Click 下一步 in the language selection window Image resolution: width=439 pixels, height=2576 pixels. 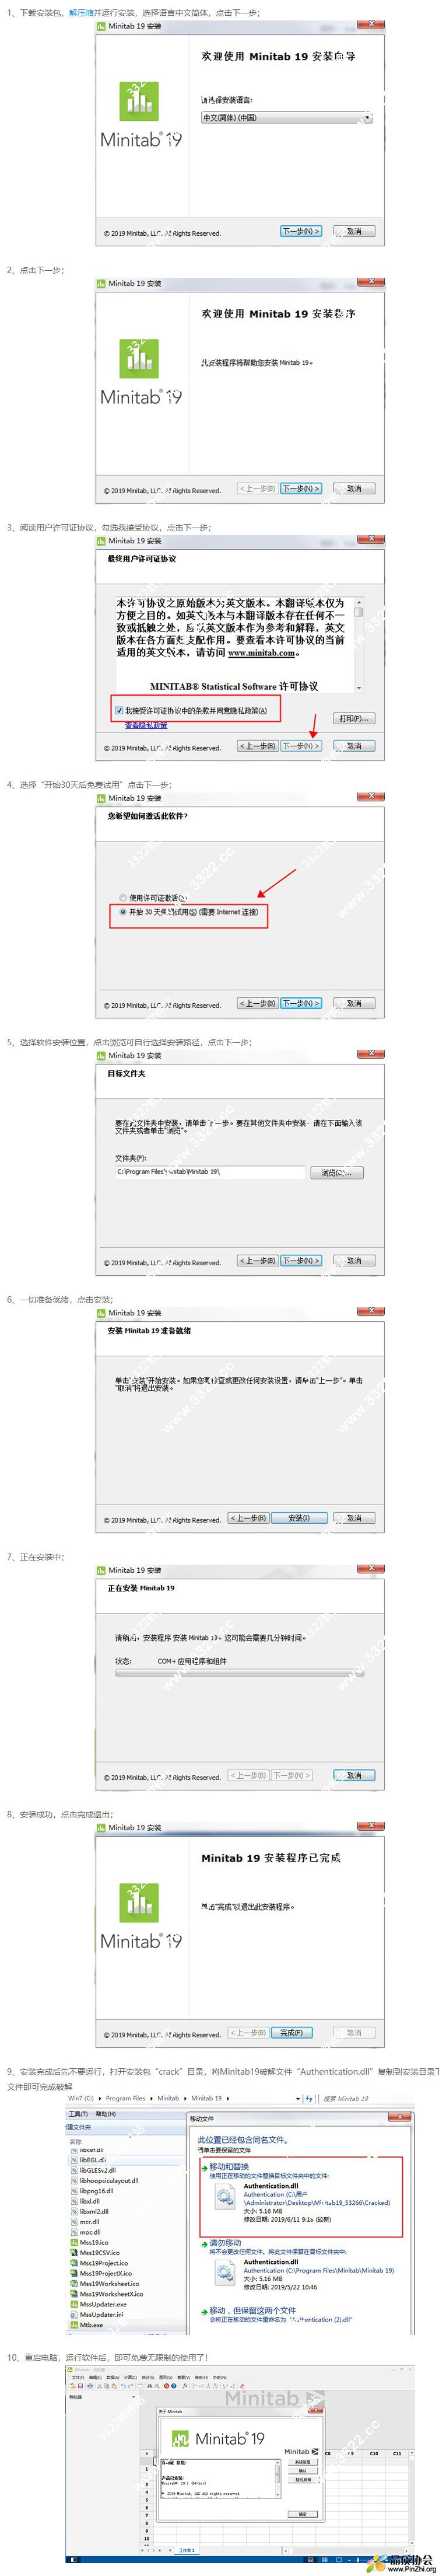pyautogui.click(x=301, y=231)
